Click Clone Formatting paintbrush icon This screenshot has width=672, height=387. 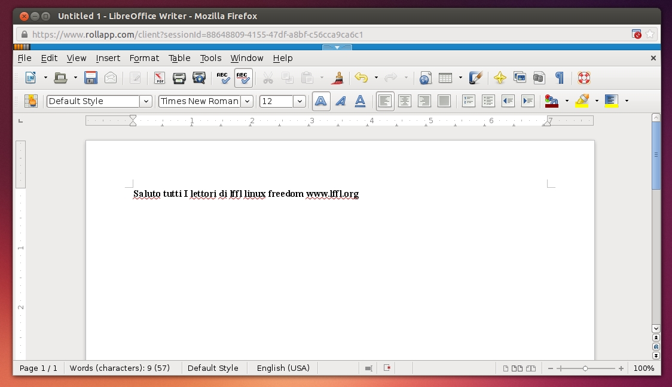(338, 78)
